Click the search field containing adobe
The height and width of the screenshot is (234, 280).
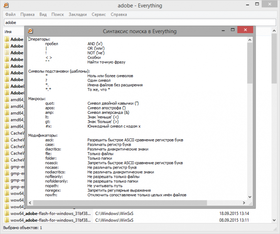click(x=140, y=22)
